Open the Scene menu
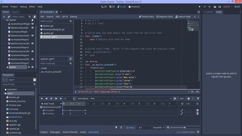 tap(5, 7)
